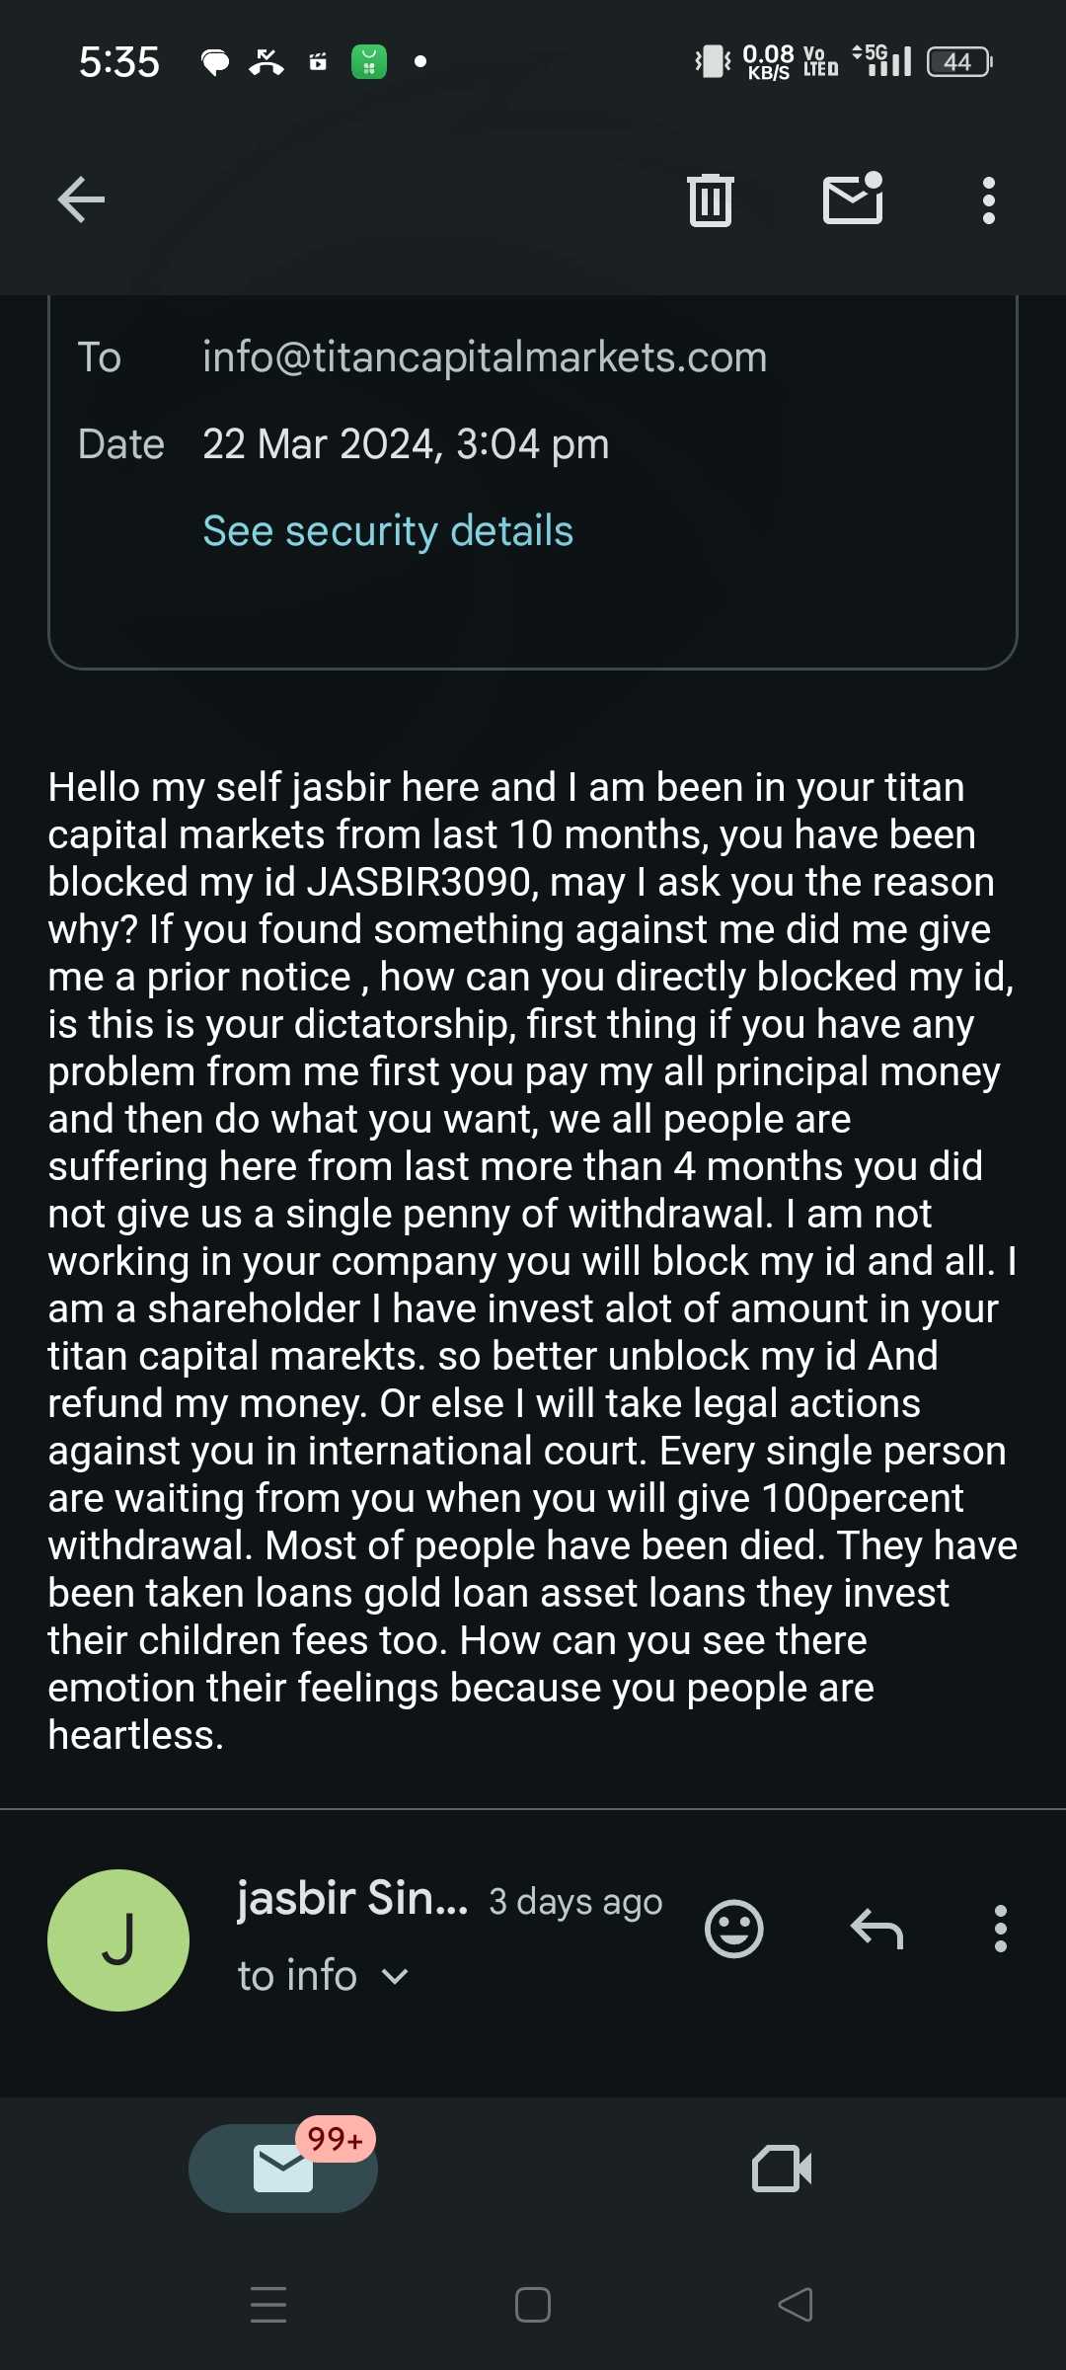Viewport: 1066px width, 2370px height.
Task: Switch to the Meet video tab
Action: point(781,2169)
